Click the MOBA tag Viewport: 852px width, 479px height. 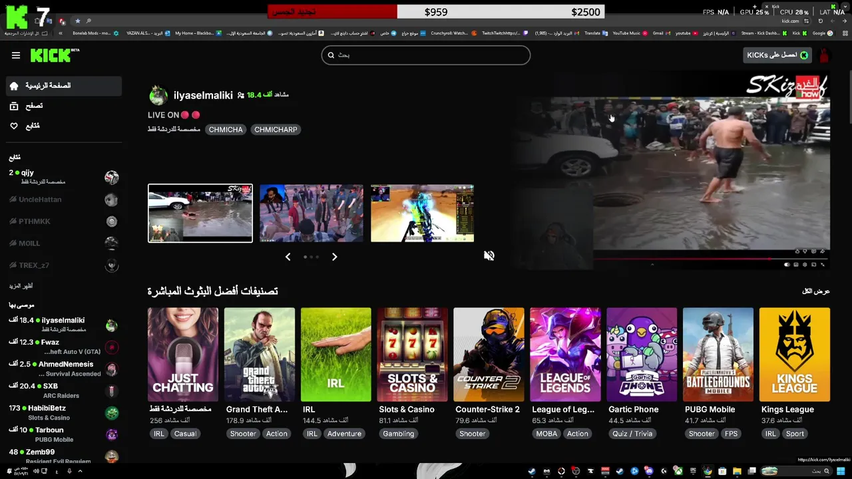[x=546, y=434]
